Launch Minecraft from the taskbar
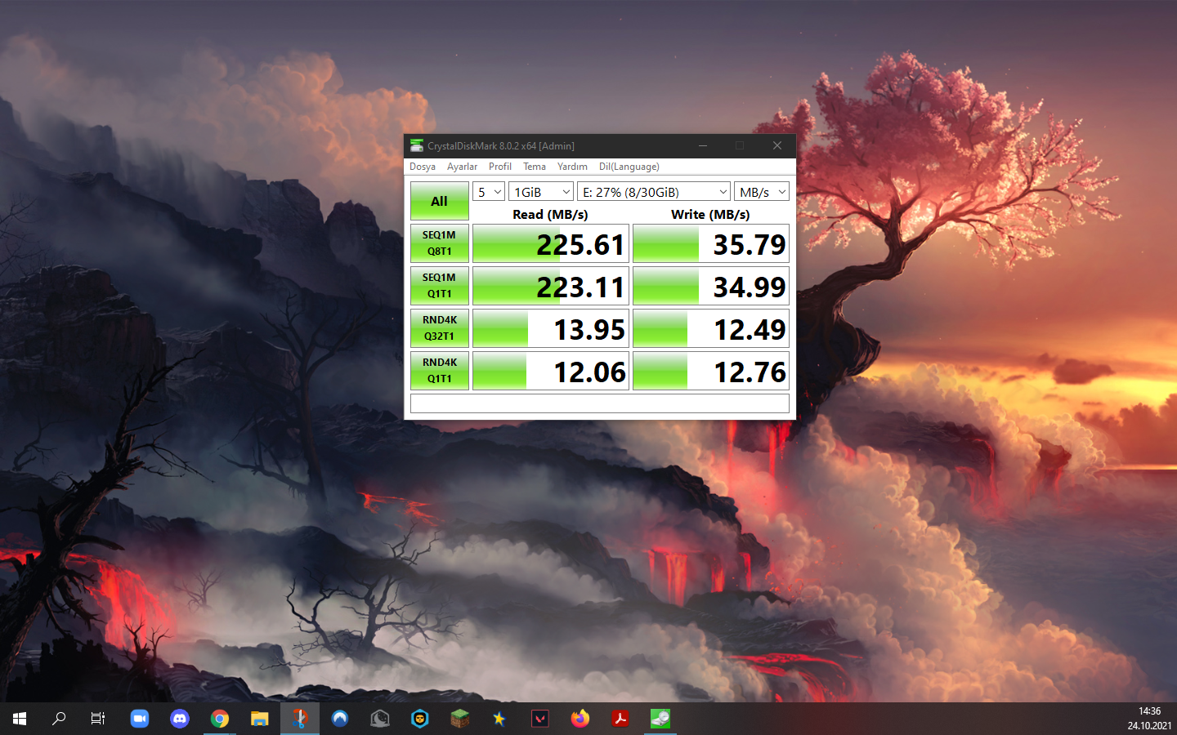1177x735 pixels. click(x=460, y=719)
